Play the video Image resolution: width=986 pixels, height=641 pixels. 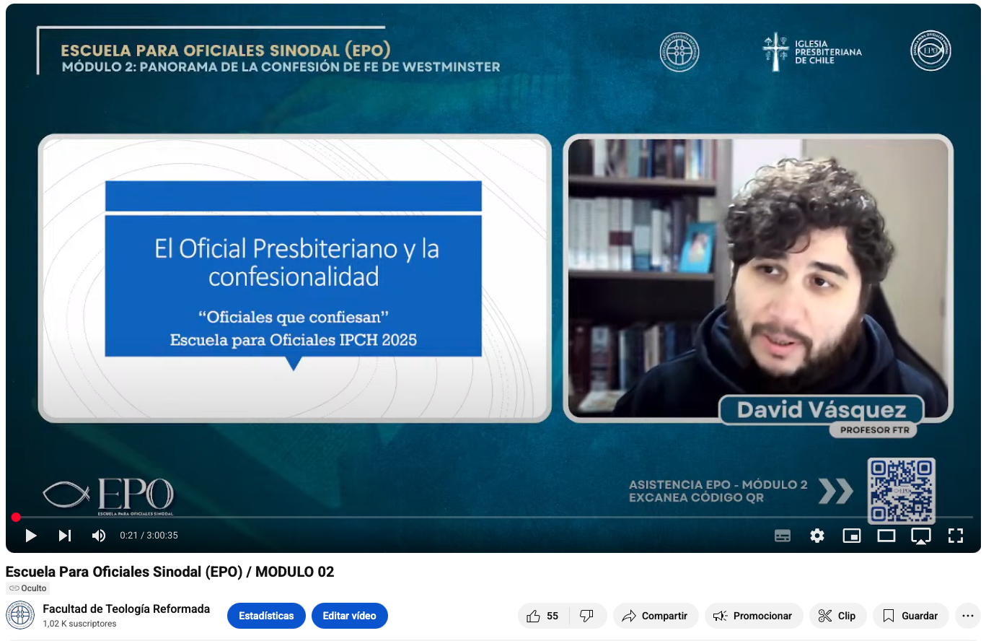(30, 536)
